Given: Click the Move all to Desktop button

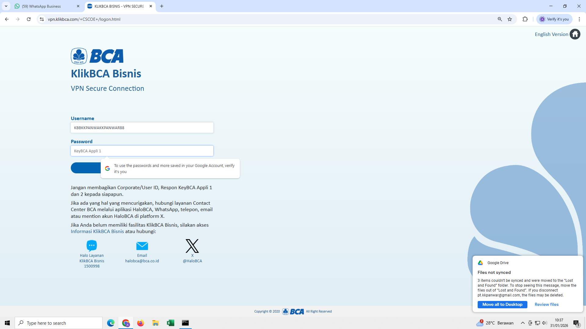Looking at the screenshot, I should (x=502, y=304).
